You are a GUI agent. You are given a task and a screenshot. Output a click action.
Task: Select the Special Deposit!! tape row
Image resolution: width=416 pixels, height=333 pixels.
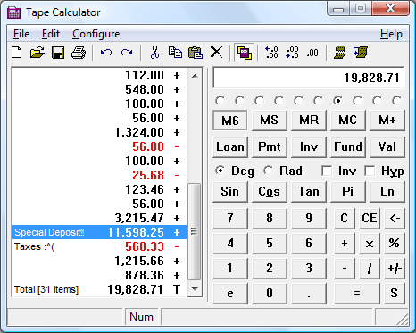tap(99, 232)
